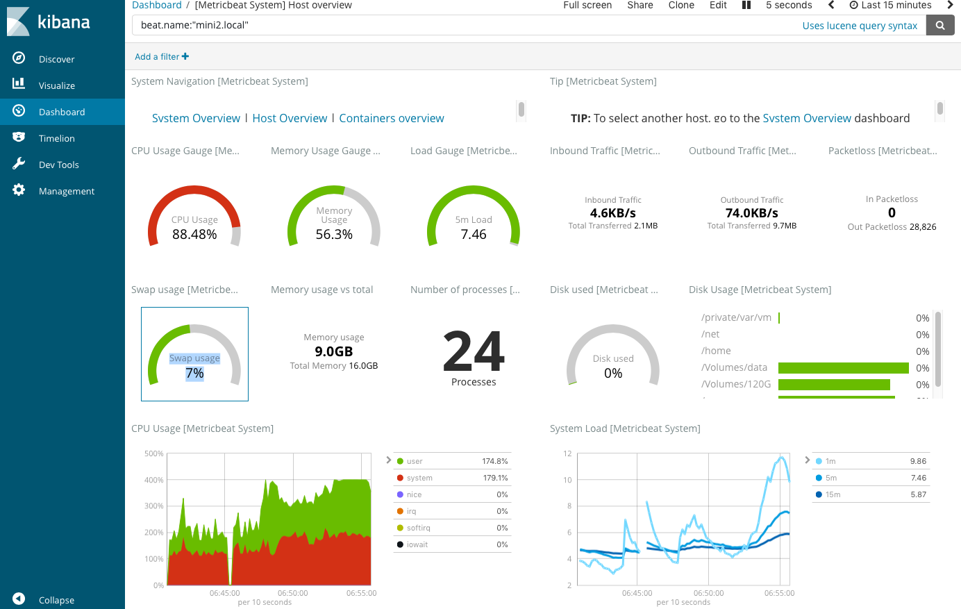Select Timelion in the side navigation
Image resolution: width=961 pixels, height=609 pixels.
(x=57, y=138)
